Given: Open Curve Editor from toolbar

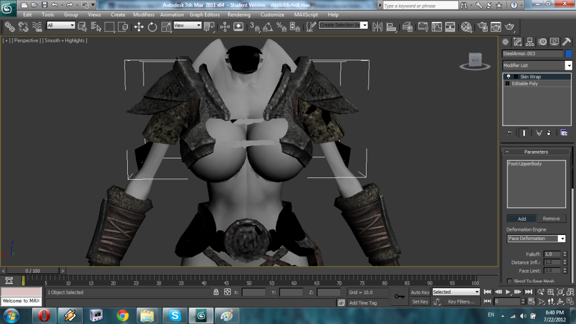Looking at the screenshot, I should pyautogui.click(x=437, y=27).
